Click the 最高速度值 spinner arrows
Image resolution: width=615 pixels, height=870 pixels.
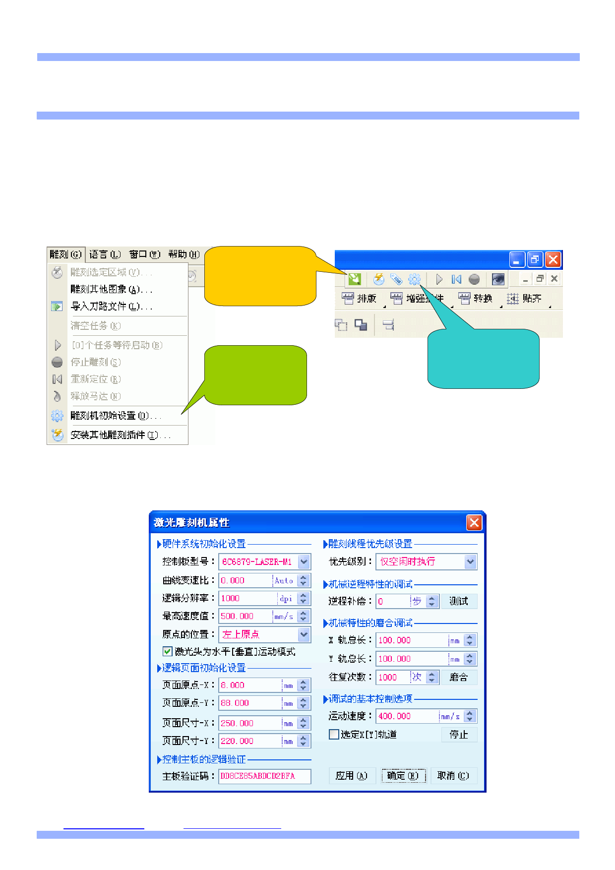click(x=304, y=616)
